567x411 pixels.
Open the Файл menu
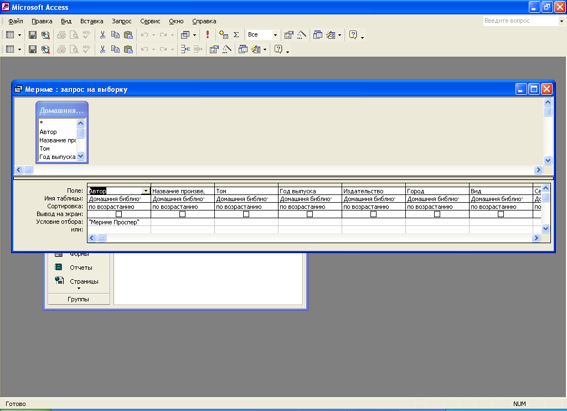(16, 21)
